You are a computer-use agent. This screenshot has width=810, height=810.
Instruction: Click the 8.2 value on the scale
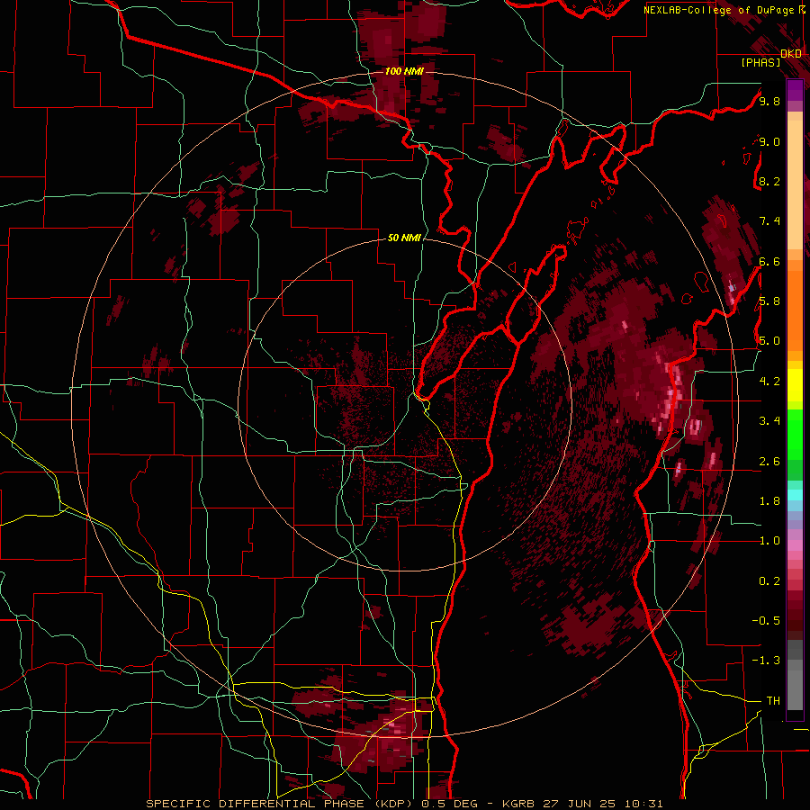coord(769,181)
